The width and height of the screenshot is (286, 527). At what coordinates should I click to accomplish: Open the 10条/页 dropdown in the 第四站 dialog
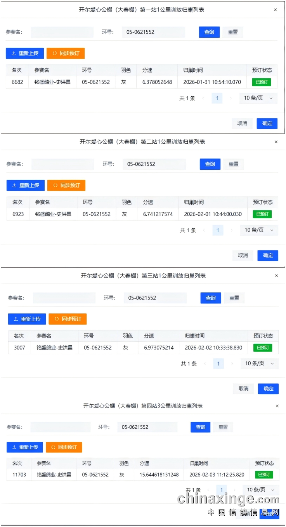click(x=261, y=490)
